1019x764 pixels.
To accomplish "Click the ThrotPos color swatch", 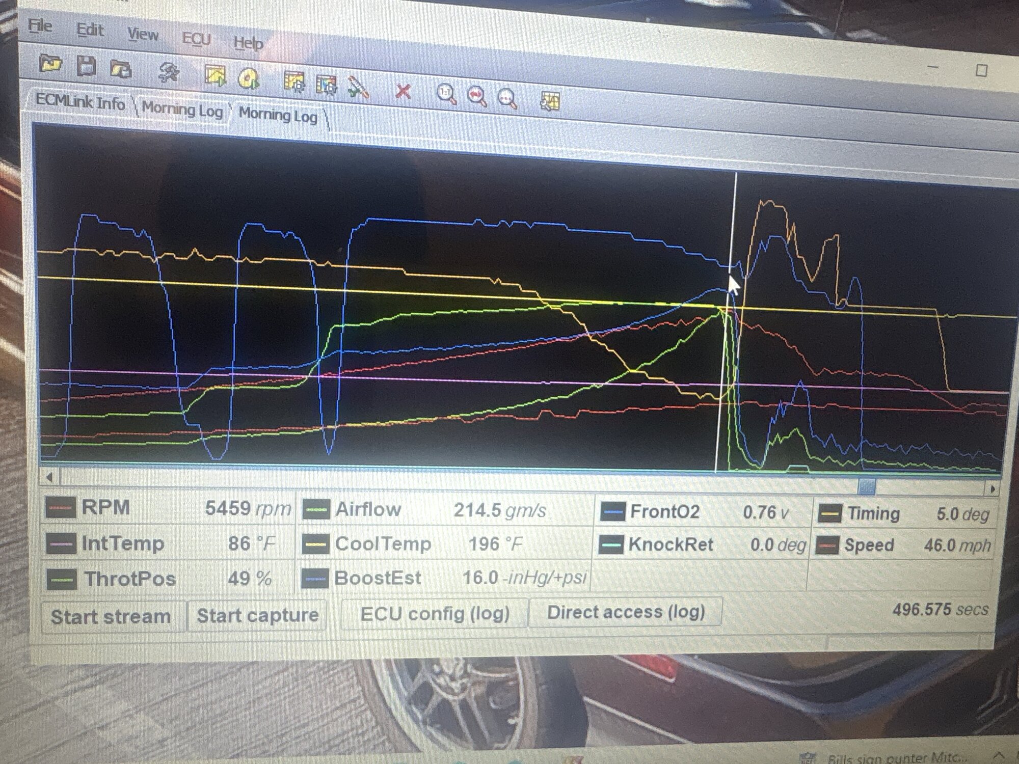I will click(61, 579).
